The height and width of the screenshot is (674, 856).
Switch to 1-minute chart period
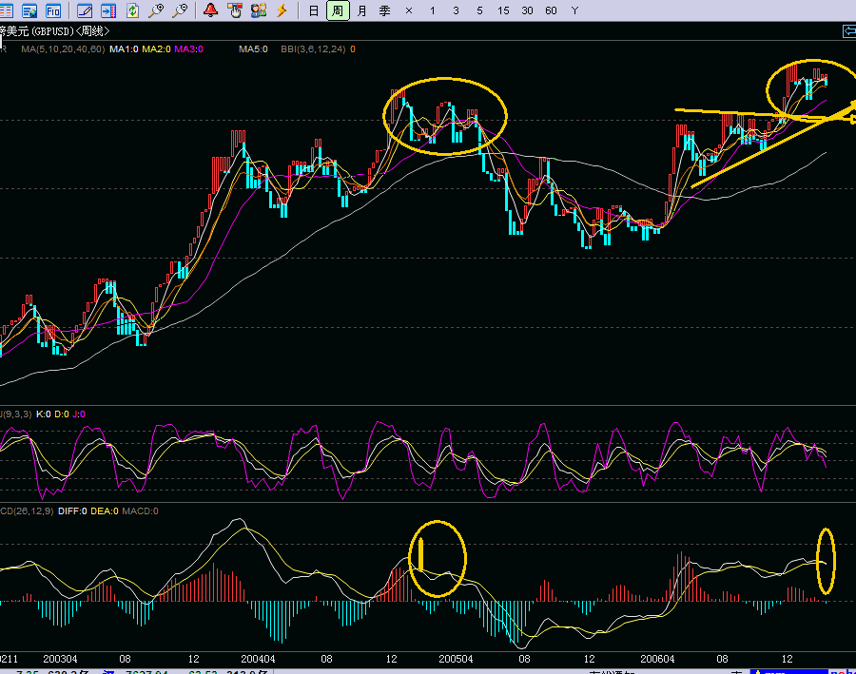tap(433, 10)
